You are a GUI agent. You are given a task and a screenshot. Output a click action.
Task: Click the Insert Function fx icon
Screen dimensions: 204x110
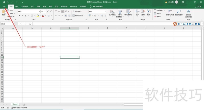tap(30, 24)
